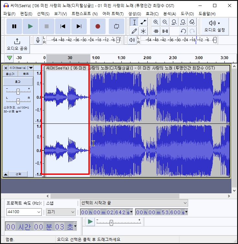Viewport: 238px width, 244px height.
Task: Open 오디오 설정 audio setup button
Action: 215,26
